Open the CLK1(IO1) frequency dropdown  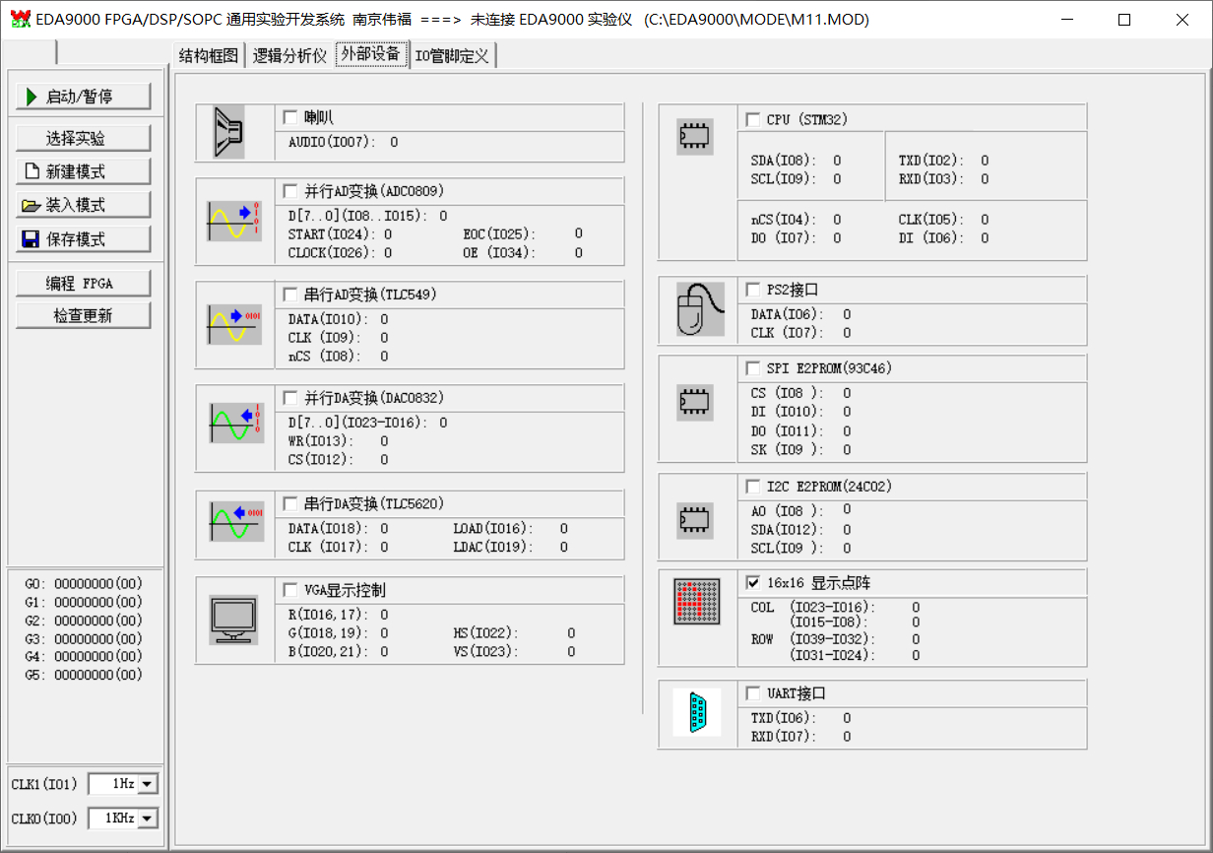point(148,784)
